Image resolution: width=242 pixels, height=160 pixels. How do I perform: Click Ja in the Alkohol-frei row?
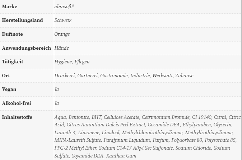(56, 103)
